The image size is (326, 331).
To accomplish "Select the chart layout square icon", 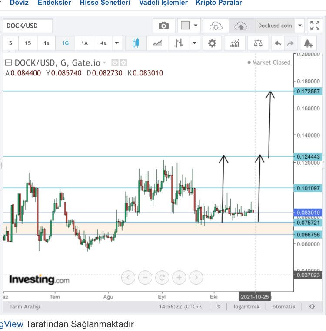I will (185, 26).
